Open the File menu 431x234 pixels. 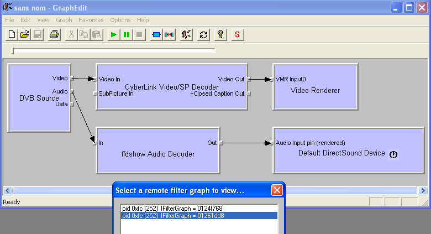[9, 20]
